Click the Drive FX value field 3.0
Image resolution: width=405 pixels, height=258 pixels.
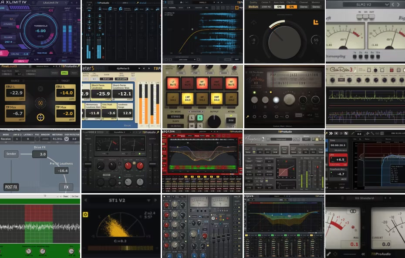40,154
